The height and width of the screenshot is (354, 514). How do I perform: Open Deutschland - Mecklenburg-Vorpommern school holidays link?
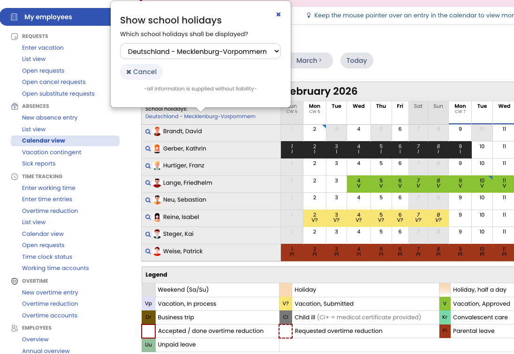tap(200, 116)
